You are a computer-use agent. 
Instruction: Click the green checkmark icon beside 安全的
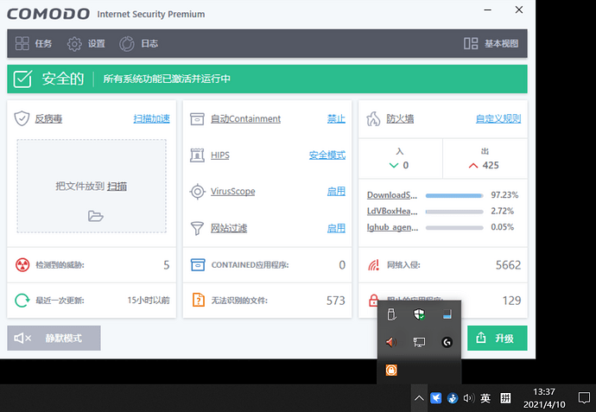pos(22,79)
